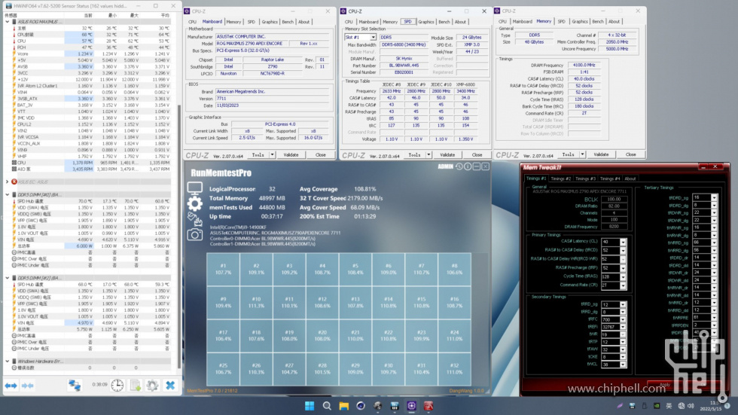Click Close button in CPU-Z Mainboard window
738x415 pixels.
coord(321,155)
